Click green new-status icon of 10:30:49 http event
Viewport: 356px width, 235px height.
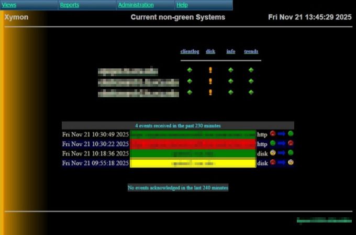[291, 134]
